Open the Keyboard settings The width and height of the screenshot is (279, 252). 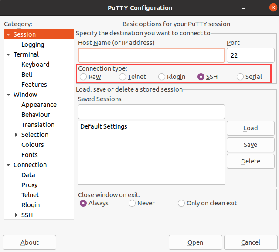35,65
